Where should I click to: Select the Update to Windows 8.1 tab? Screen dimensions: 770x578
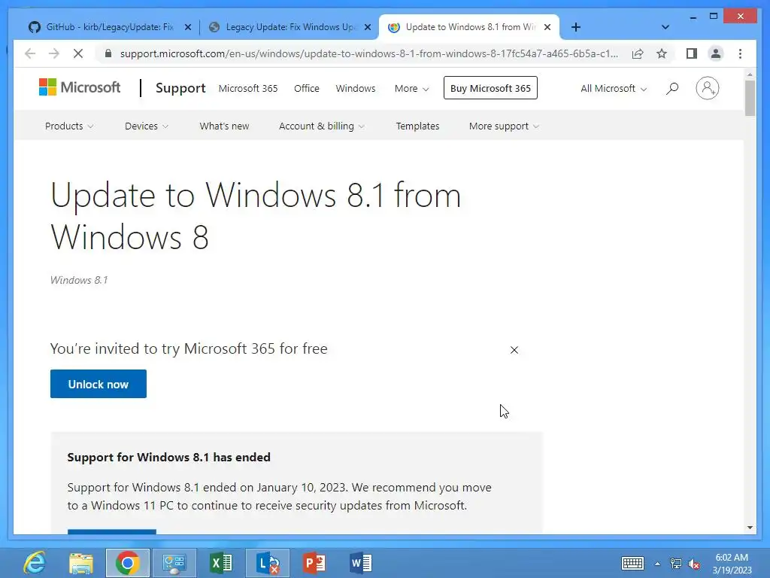tap(464, 27)
